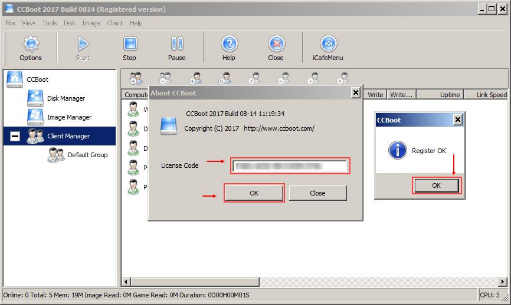Click the 'CPU: 3' status bar entry

(490, 295)
